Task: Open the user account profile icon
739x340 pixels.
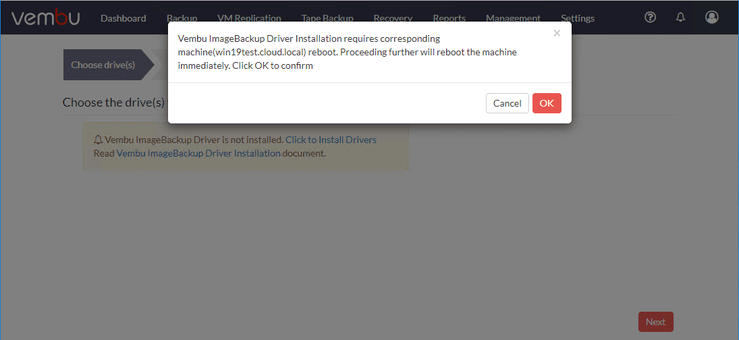Action: 711,17
